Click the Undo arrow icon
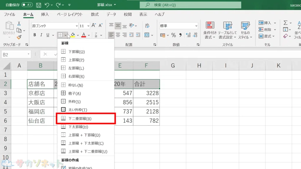 47,5
